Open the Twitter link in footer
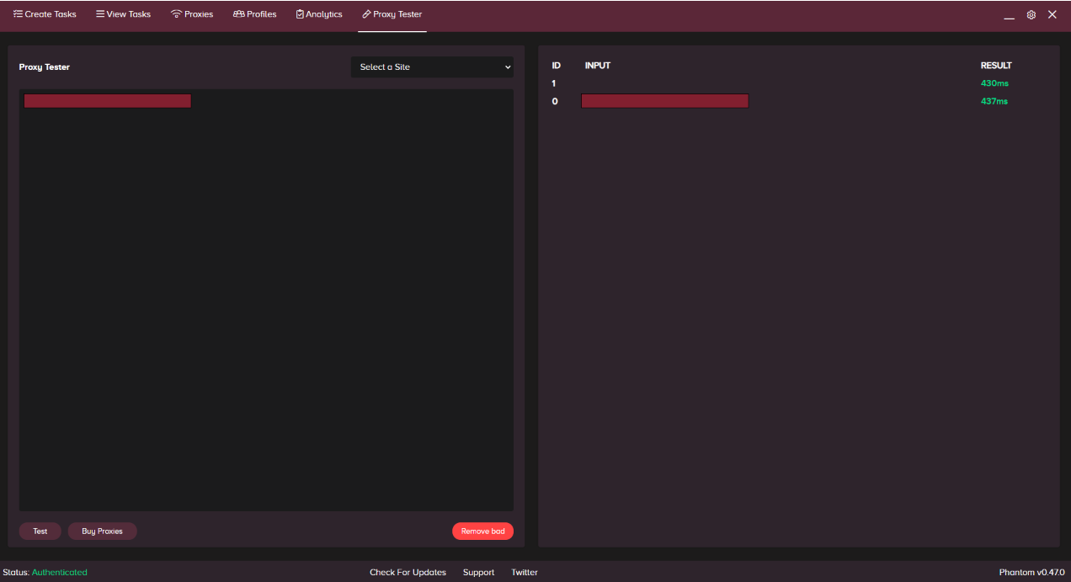 (524, 573)
